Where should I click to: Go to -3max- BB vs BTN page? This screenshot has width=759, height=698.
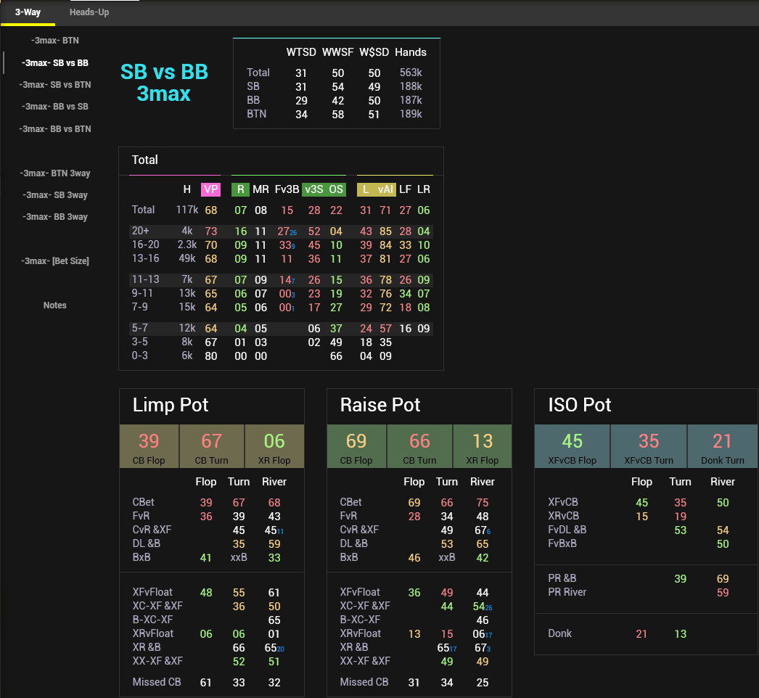[55, 129]
